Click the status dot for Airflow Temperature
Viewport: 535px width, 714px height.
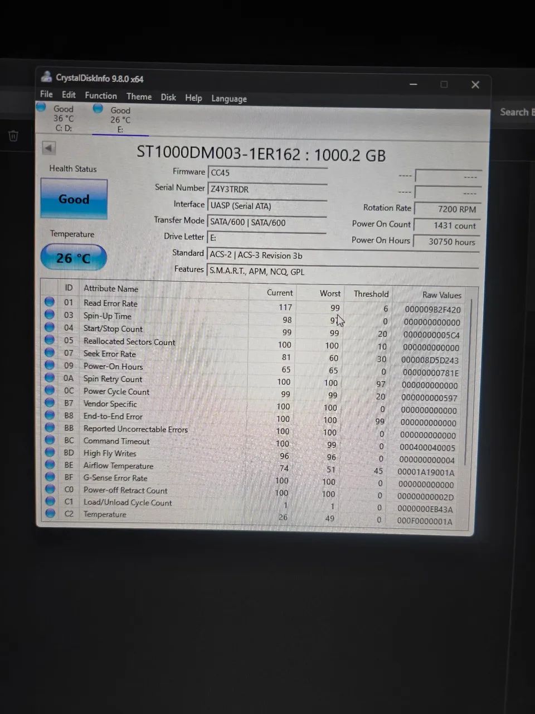click(x=50, y=465)
